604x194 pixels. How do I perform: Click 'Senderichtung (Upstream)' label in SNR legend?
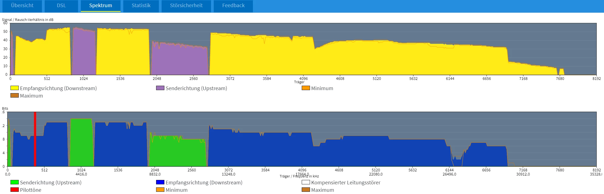pos(196,88)
